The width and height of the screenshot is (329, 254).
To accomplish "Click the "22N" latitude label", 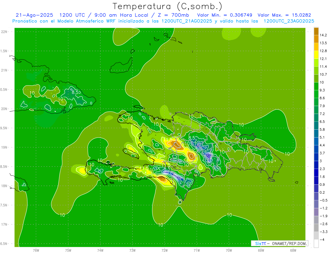I will (4, 32).
